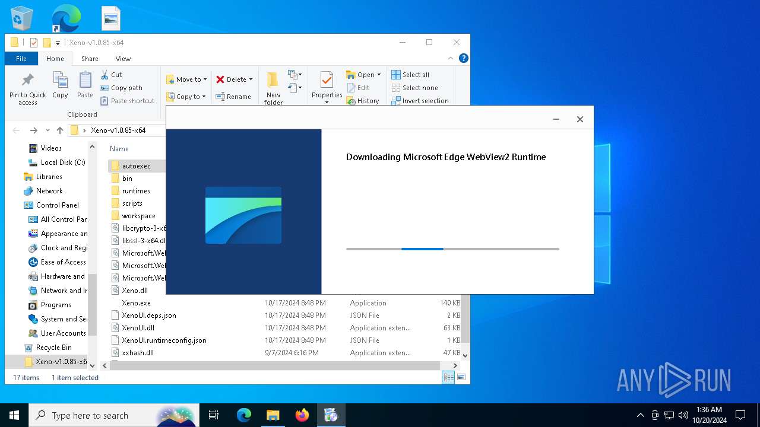The height and width of the screenshot is (427, 760).
Task: Select the scripts folder
Action: [x=132, y=203]
